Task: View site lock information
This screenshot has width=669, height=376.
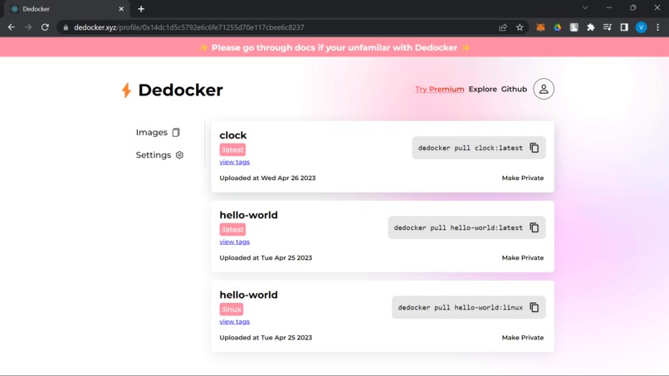Action: (66, 27)
